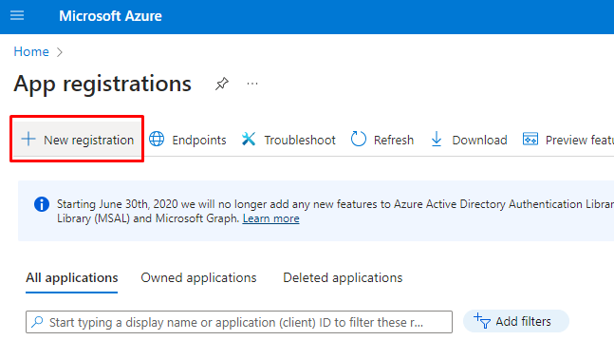Screen dimensions: 614x359
Task: Click the Refresh circular arrow icon
Action: (359, 139)
